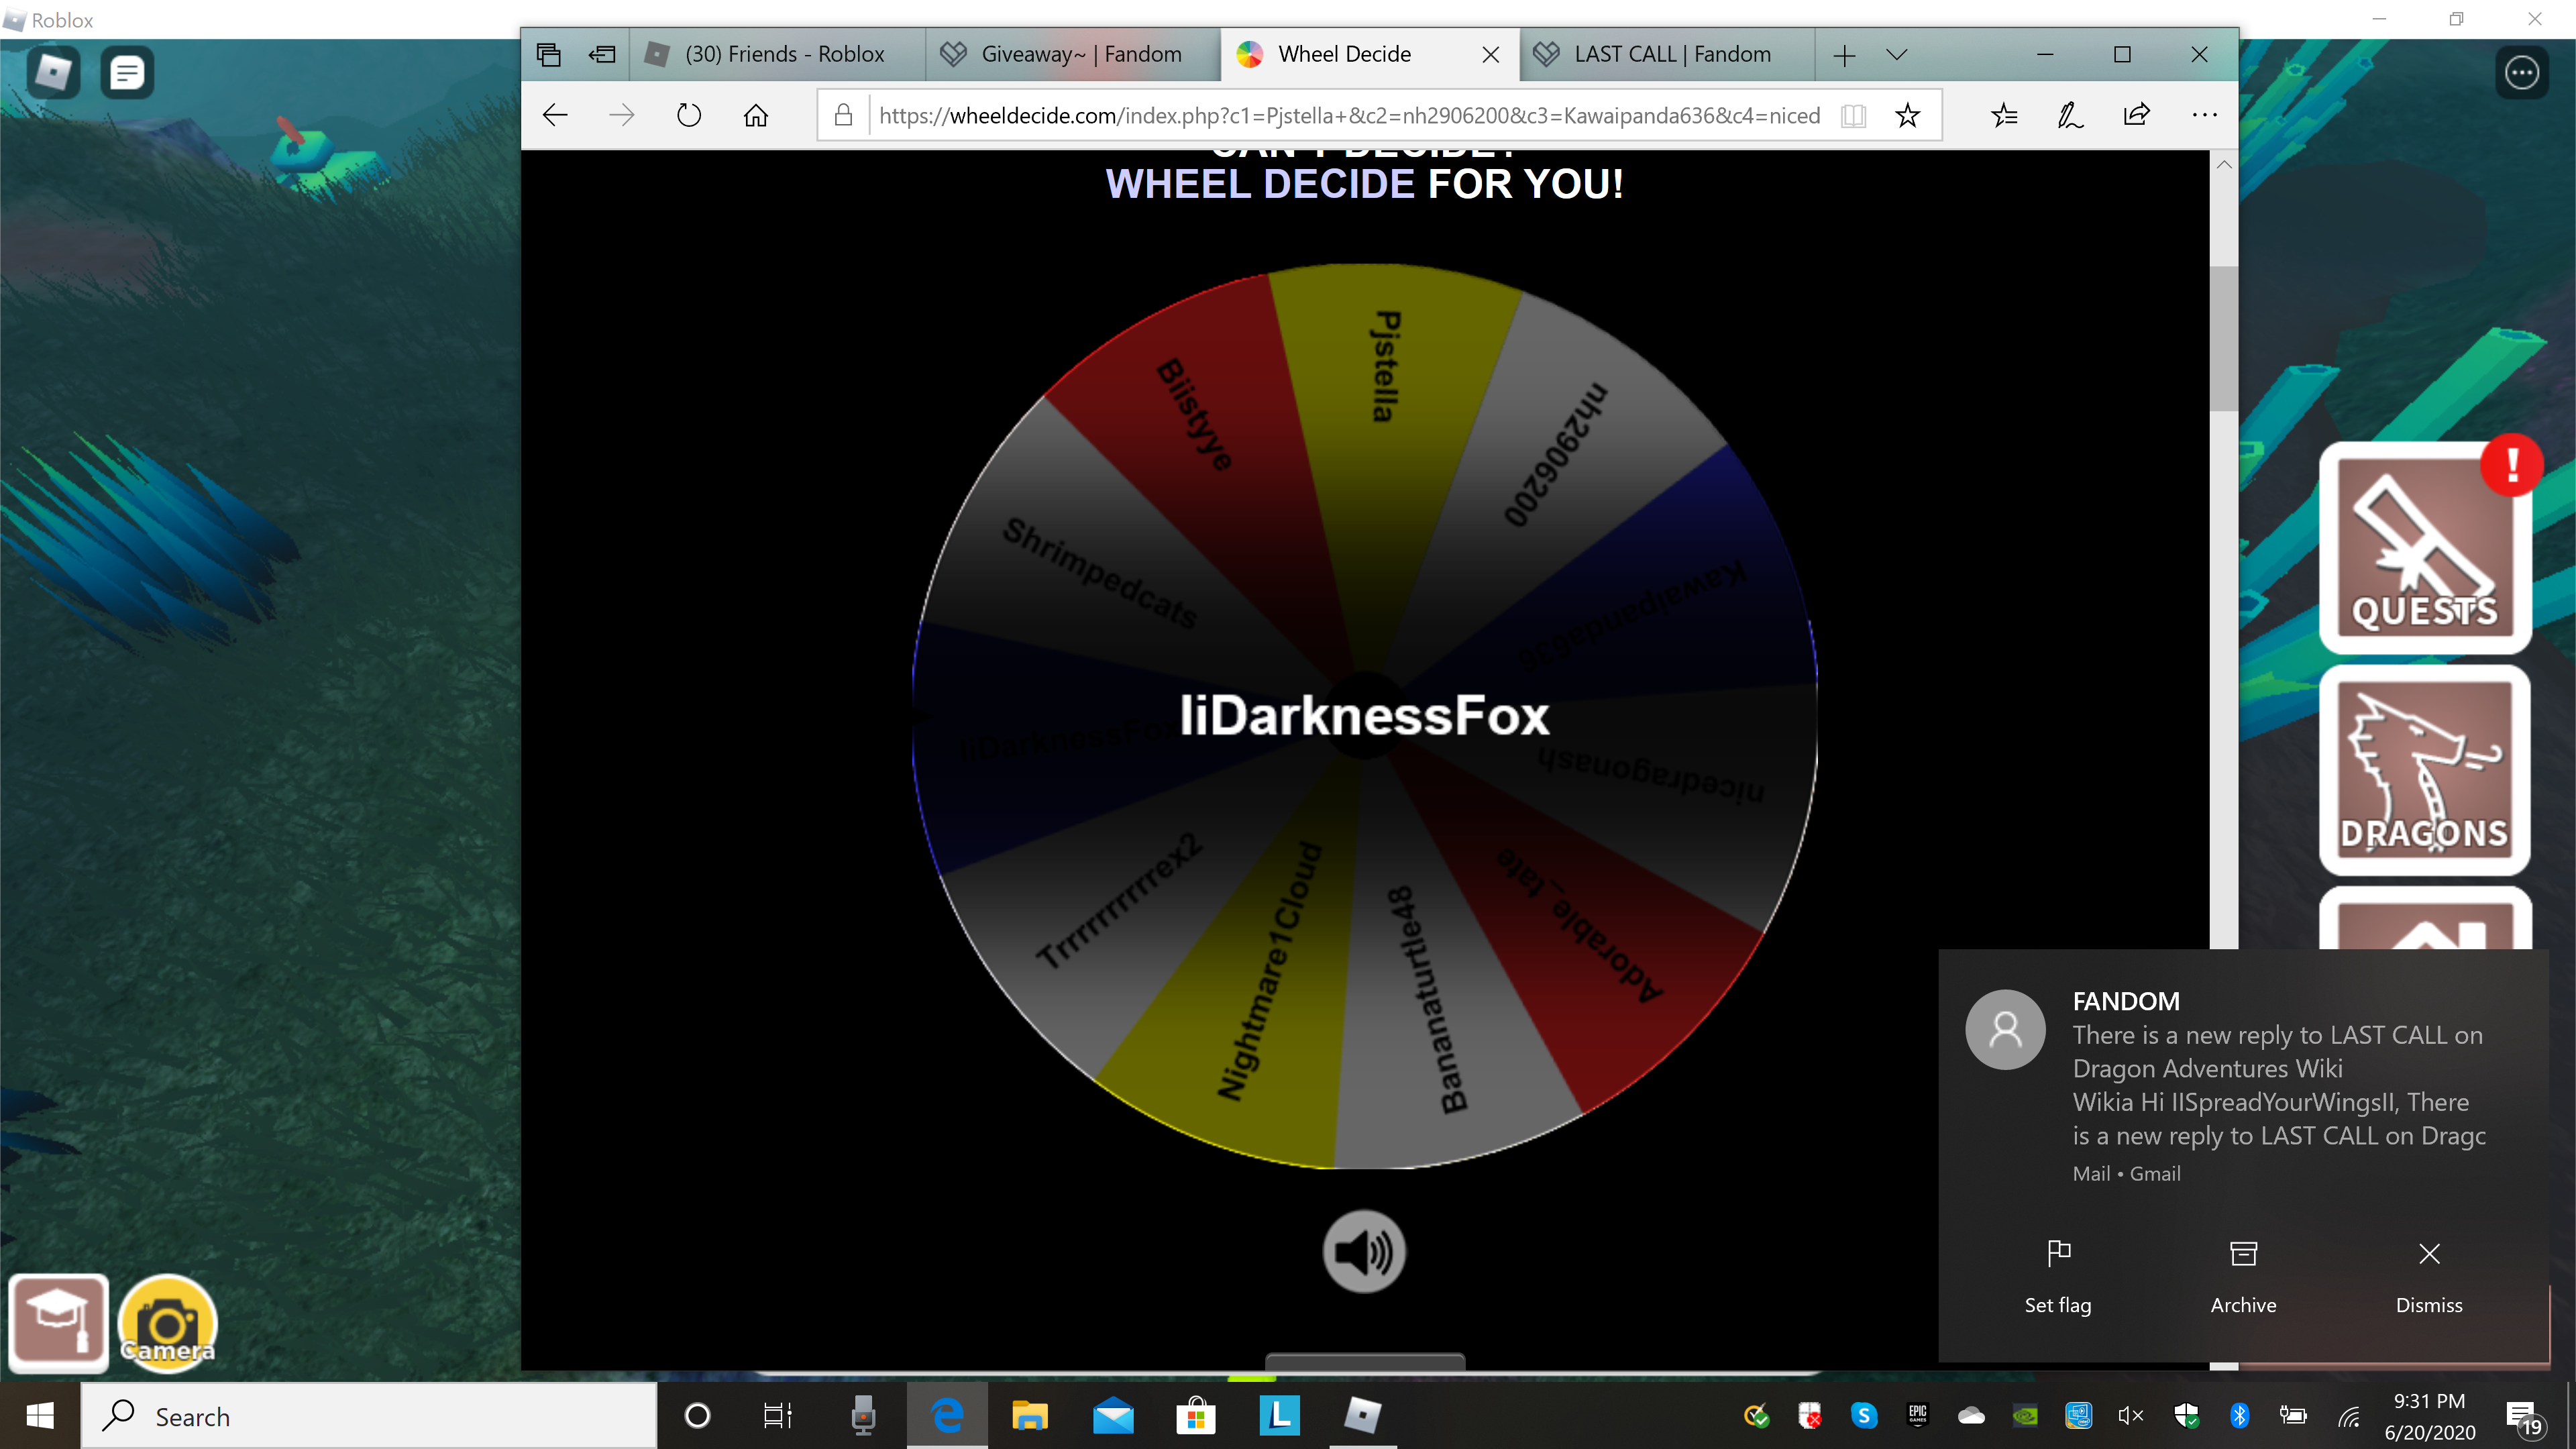This screenshot has height=1449, width=2576.
Task: Open the Roblox Quests button
Action: [2424, 548]
